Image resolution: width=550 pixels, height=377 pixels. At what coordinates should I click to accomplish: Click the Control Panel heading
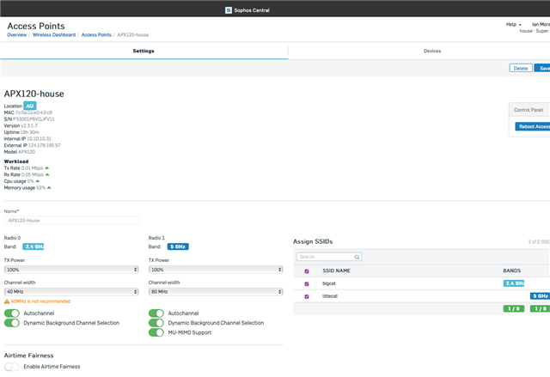(x=529, y=110)
